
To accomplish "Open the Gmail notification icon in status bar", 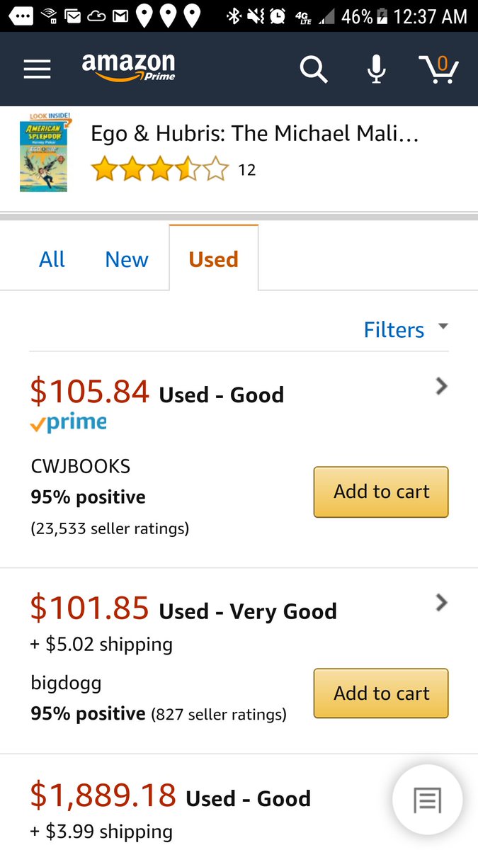I will point(121,16).
